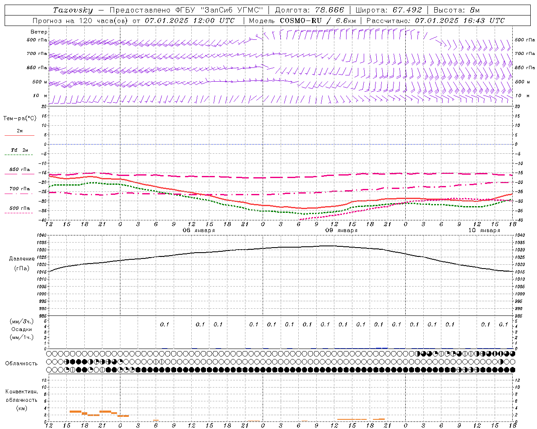The image size is (537, 429).
Task: Click the Облачность cloud cover label
Action: click(x=21, y=364)
